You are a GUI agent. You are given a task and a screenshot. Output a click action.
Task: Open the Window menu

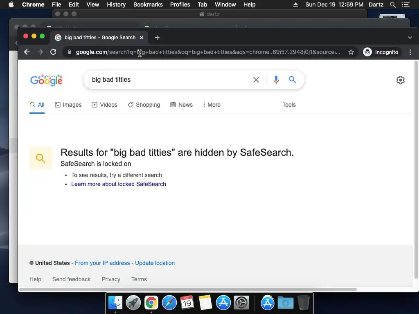pos(225,4)
